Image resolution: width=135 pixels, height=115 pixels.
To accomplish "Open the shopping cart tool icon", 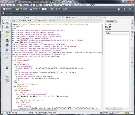I will [x=7, y=81].
